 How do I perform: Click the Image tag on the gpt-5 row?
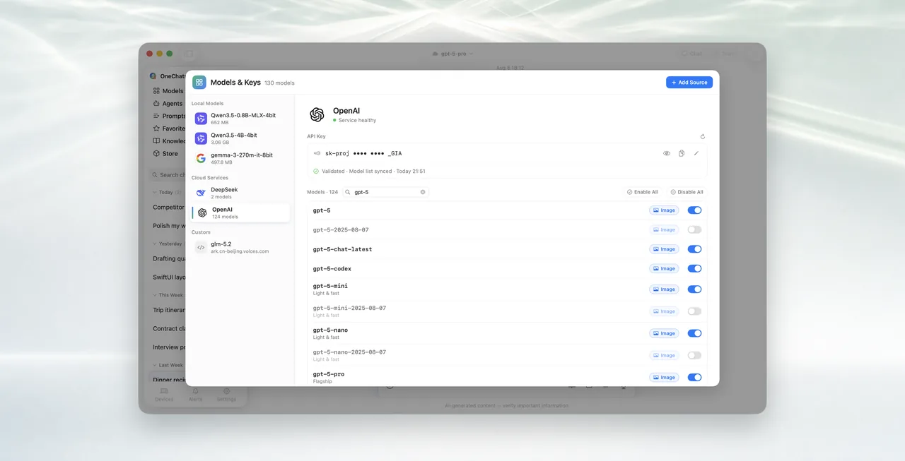[x=664, y=210]
